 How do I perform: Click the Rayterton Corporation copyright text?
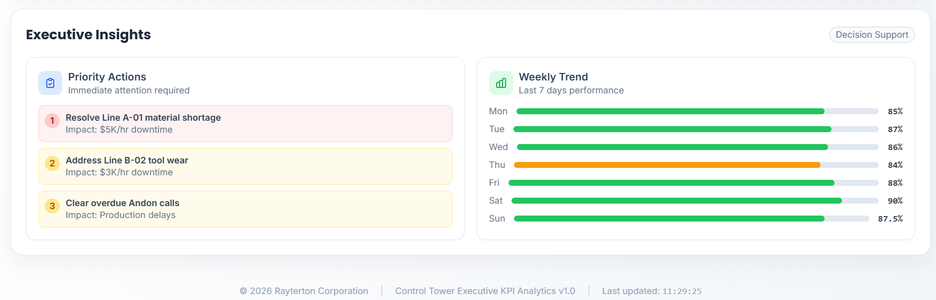coord(304,291)
